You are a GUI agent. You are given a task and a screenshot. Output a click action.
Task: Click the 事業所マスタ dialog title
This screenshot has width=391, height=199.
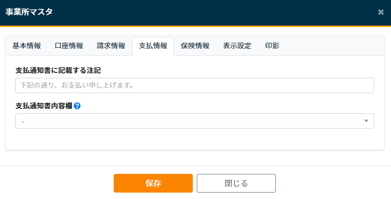click(29, 12)
